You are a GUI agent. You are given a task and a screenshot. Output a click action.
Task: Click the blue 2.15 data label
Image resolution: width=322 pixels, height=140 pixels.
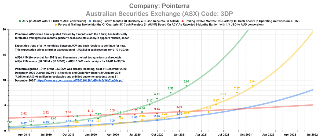(157, 116)
